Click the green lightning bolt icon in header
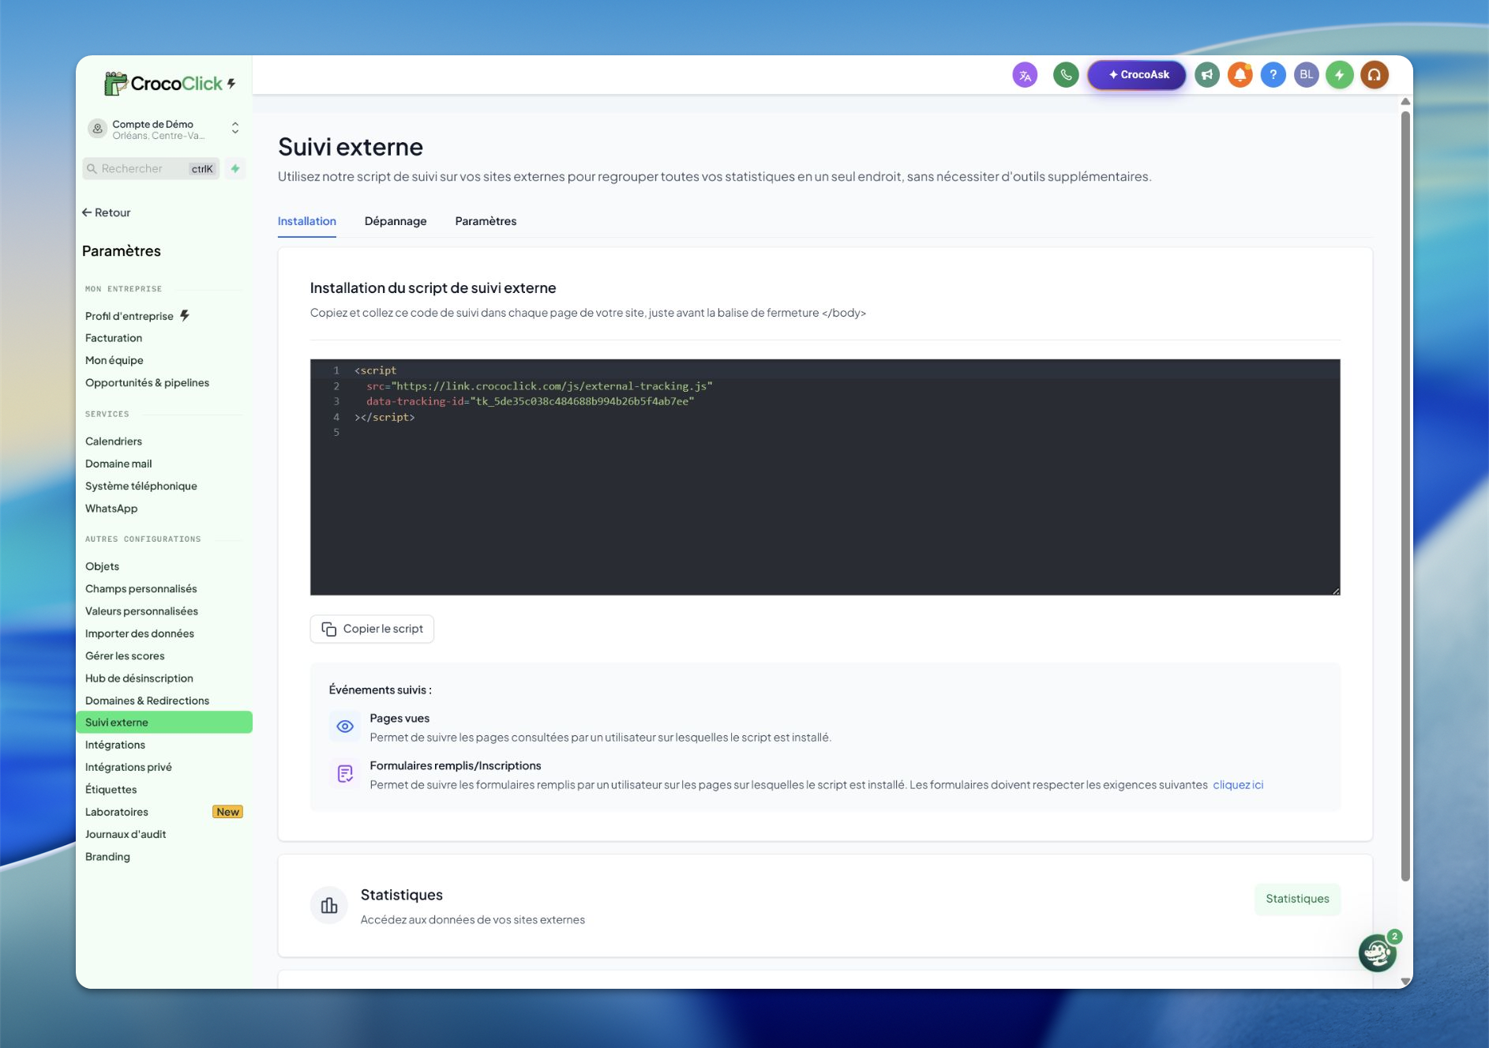The height and width of the screenshot is (1048, 1489). (1340, 75)
